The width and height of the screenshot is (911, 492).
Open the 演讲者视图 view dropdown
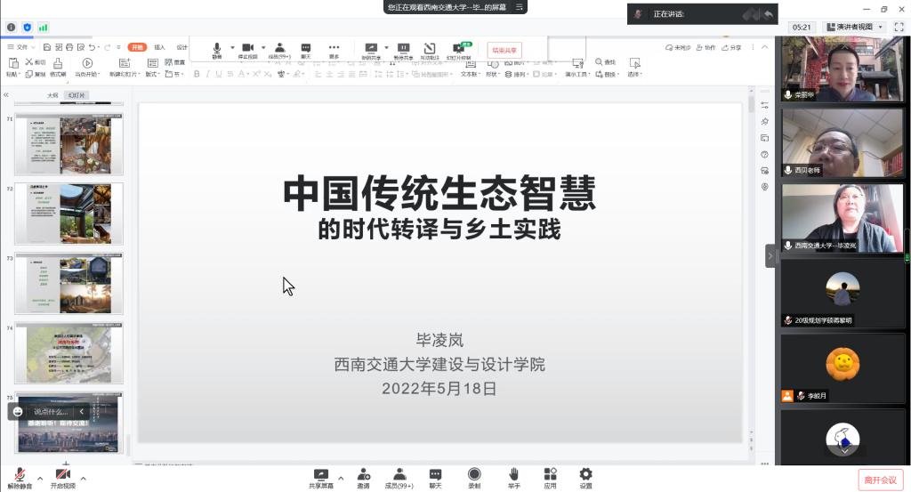[x=855, y=28]
